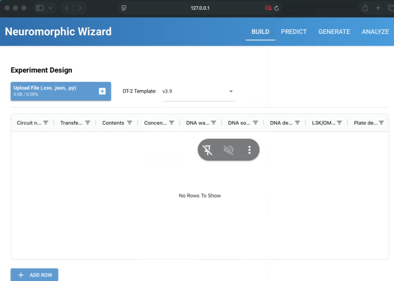Screen dimensions: 394x281
Task: Open filter menu for Circuit name column
Action: click(46, 123)
